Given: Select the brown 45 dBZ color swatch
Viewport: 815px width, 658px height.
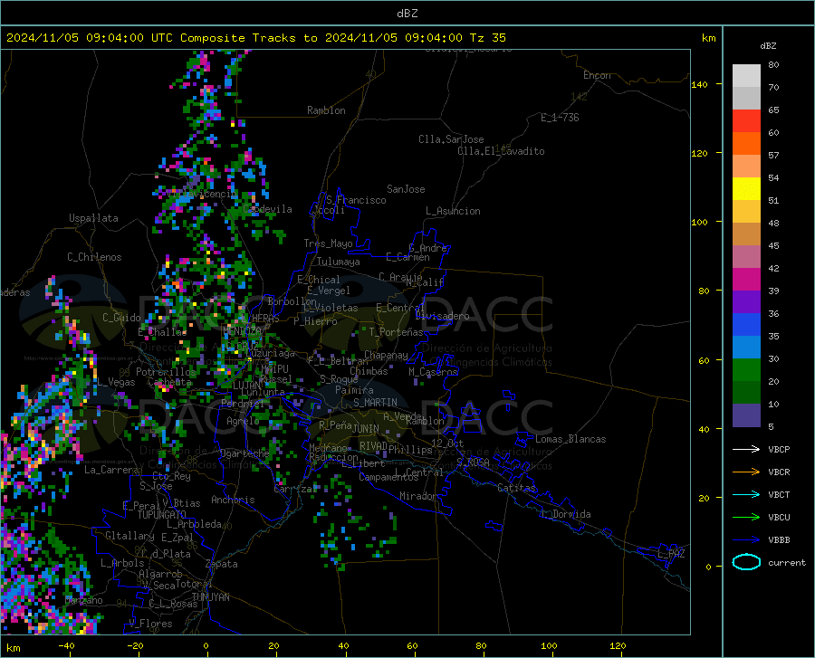Looking at the screenshot, I should point(746,234).
